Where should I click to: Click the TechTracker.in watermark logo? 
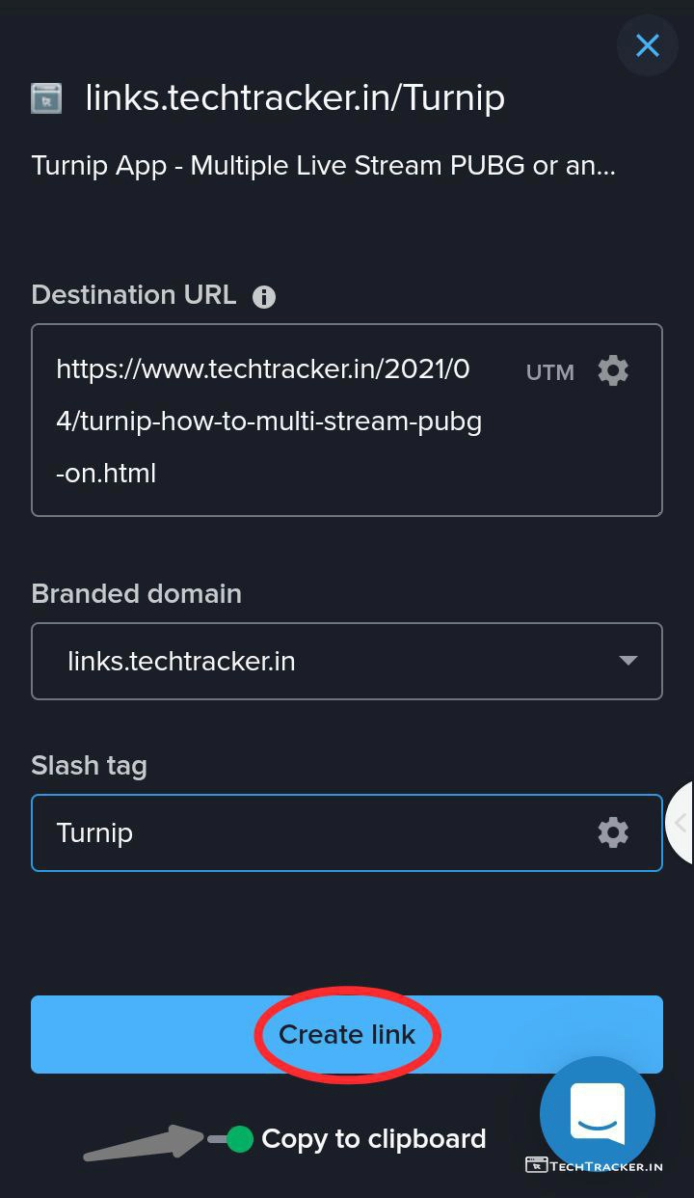(x=594, y=1165)
